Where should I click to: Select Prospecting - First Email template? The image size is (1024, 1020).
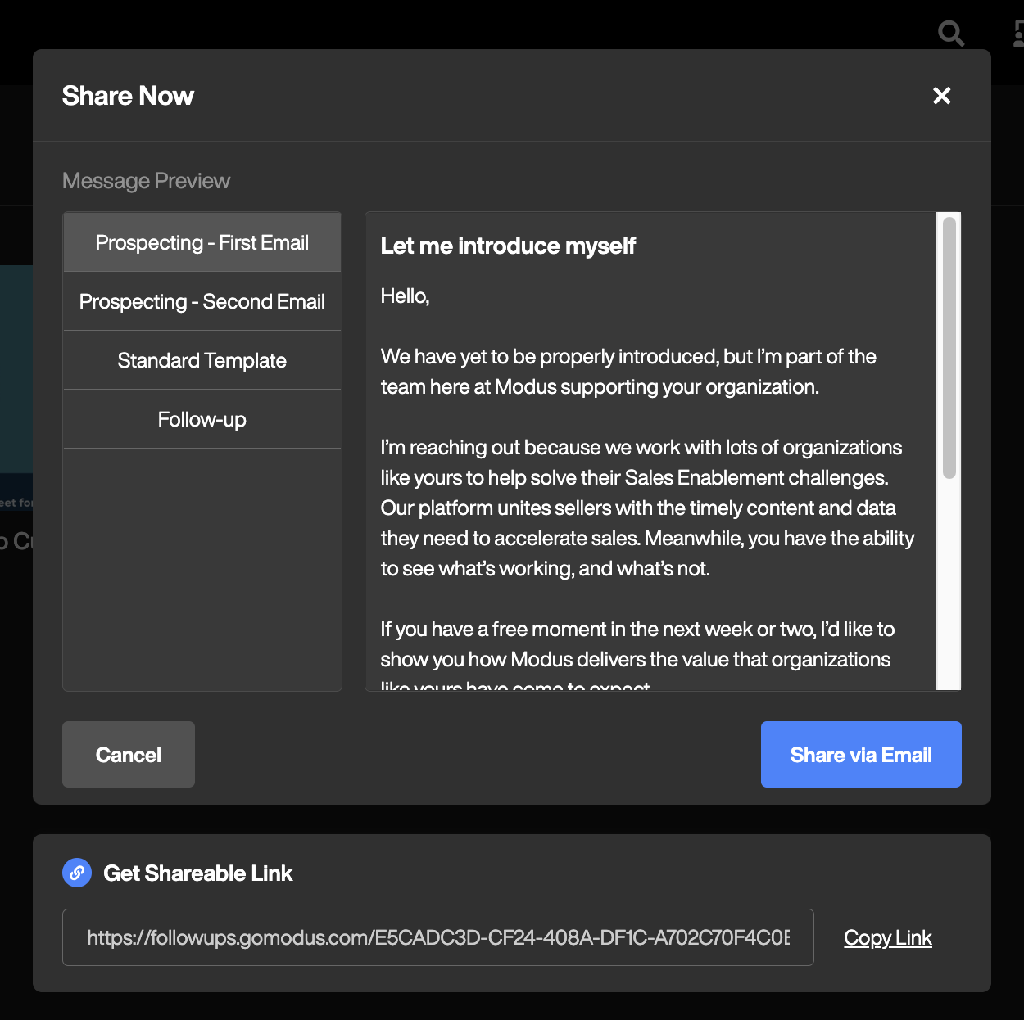pyautogui.click(x=202, y=242)
